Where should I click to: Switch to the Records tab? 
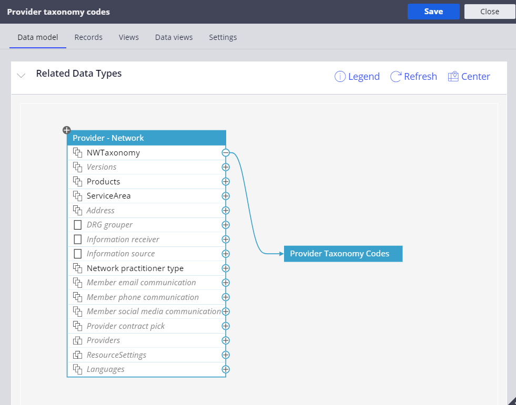point(88,37)
